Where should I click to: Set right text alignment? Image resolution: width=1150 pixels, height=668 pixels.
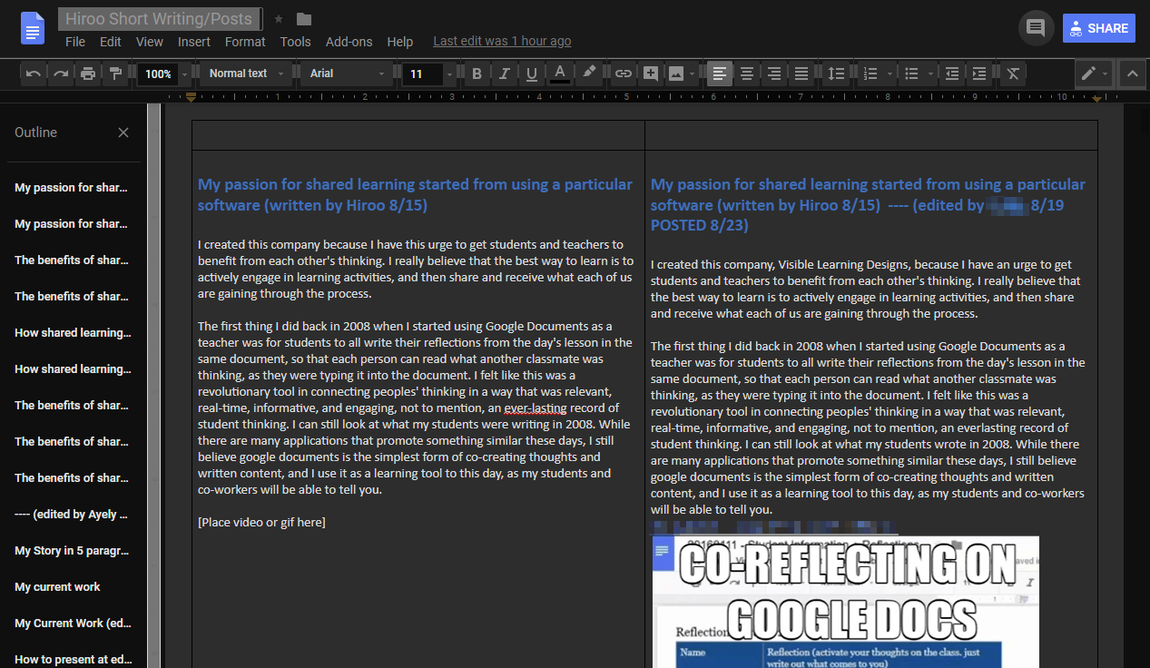pyautogui.click(x=774, y=74)
